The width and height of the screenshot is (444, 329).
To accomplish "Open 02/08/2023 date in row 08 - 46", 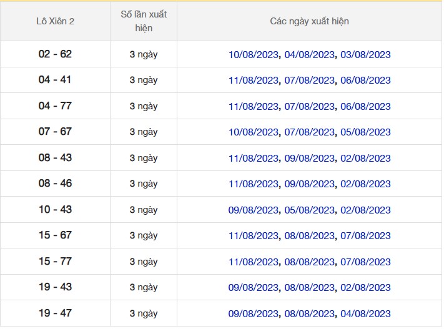I will pos(365,184).
